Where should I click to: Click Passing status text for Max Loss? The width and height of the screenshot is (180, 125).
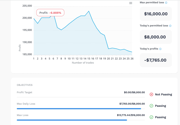[x=160, y=117]
